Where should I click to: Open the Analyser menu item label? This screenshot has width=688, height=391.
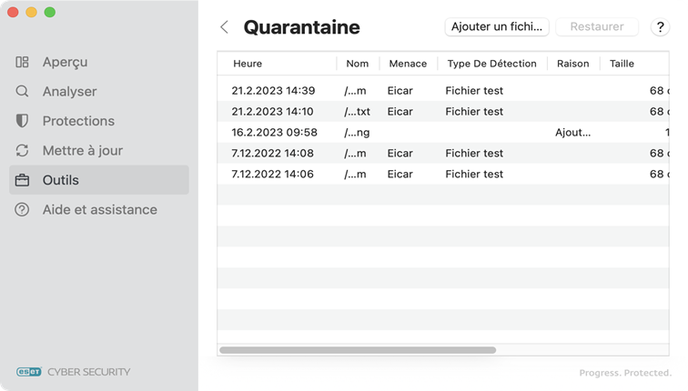pyautogui.click(x=69, y=92)
